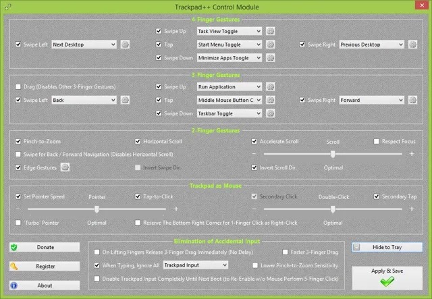Click gear icon beside Run Application dropdown
The width and height of the screenshot is (432, 299).
(270, 87)
